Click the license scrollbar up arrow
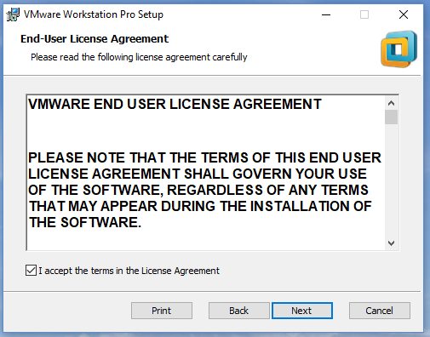 (392, 103)
